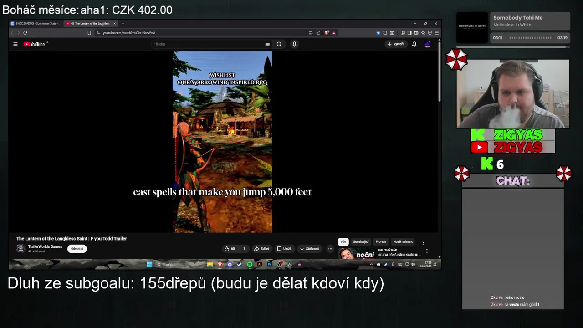The height and width of the screenshot is (328, 583).
Task: Open the new tab plus button
Action: tap(123, 23)
